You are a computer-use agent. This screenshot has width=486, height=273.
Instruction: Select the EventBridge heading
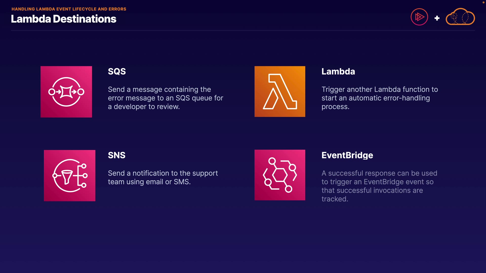[x=347, y=155]
